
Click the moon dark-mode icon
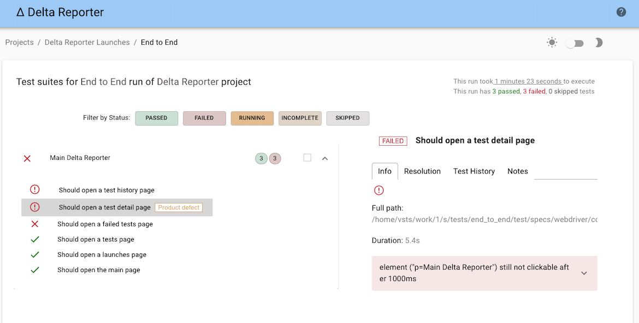pyautogui.click(x=599, y=43)
